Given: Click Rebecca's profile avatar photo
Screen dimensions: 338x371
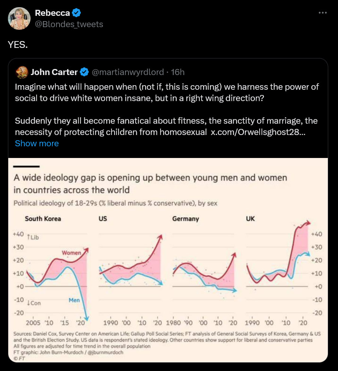Looking at the screenshot, I should coord(19,18).
